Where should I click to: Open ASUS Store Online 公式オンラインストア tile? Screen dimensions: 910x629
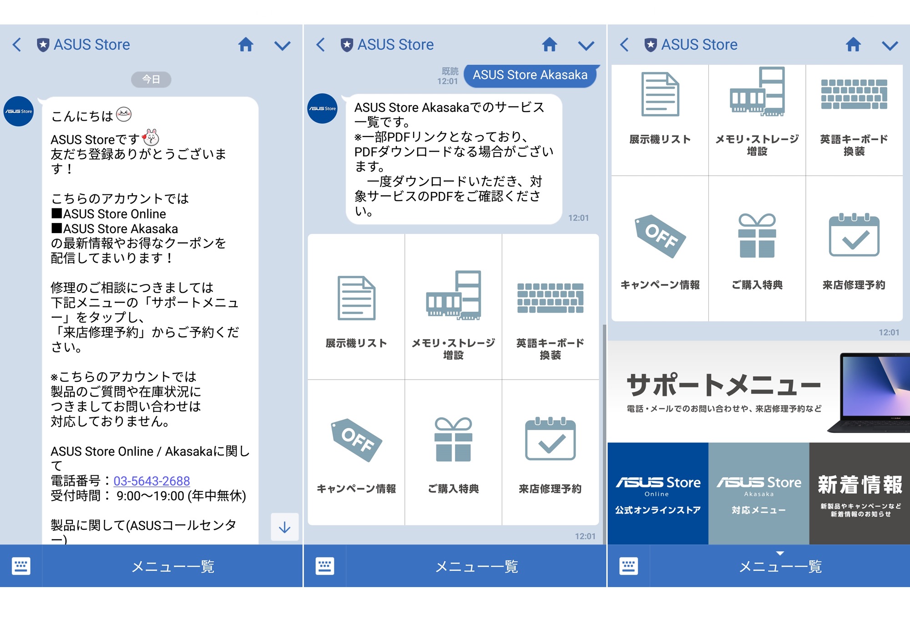point(658,494)
